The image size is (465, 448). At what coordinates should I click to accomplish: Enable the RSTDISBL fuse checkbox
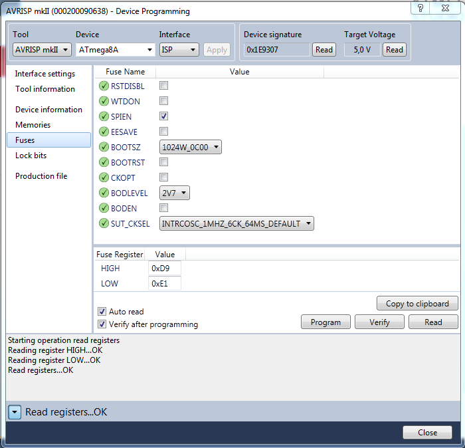pyautogui.click(x=163, y=86)
